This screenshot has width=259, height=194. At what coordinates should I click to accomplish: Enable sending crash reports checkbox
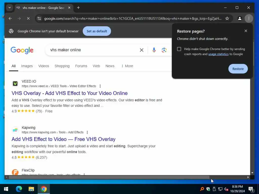[x=179, y=49]
